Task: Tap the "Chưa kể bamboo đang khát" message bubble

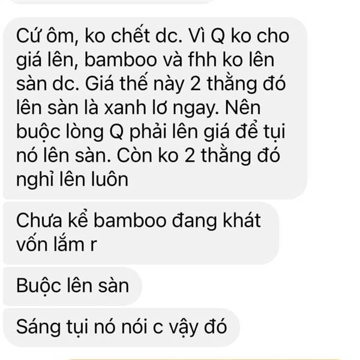Action: [x=141, y=233]
